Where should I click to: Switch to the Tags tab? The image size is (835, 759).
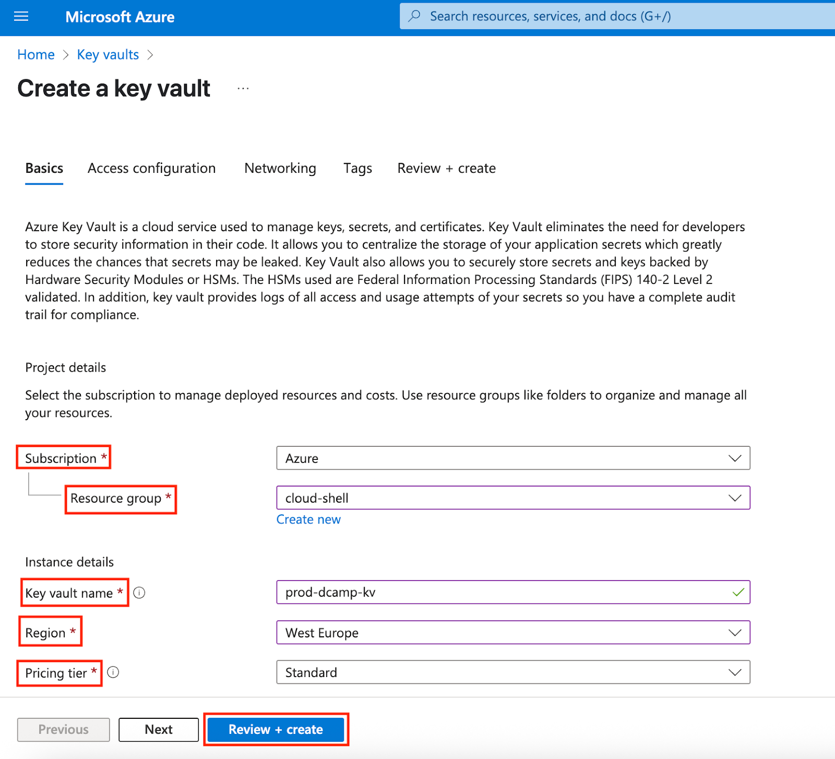pyautogui.click(x=358, y=169)
